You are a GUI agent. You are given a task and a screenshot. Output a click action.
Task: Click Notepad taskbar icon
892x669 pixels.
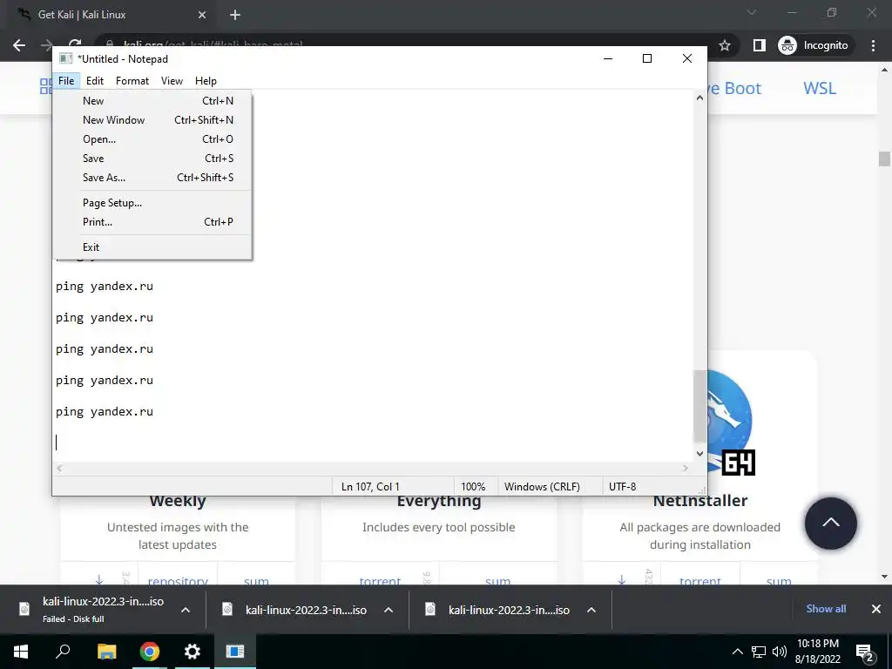(235, 652)
